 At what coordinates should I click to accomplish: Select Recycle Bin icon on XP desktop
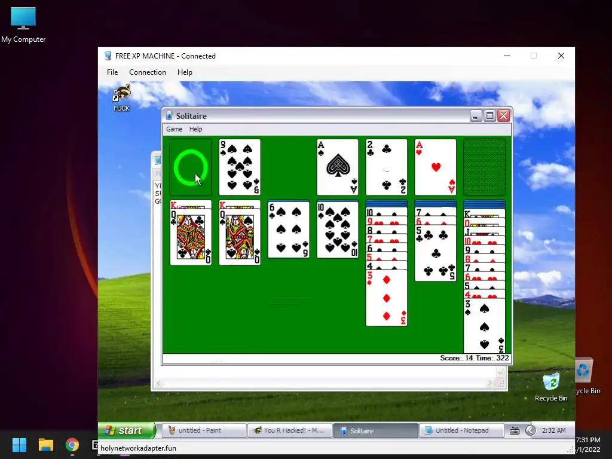point(551,387)
